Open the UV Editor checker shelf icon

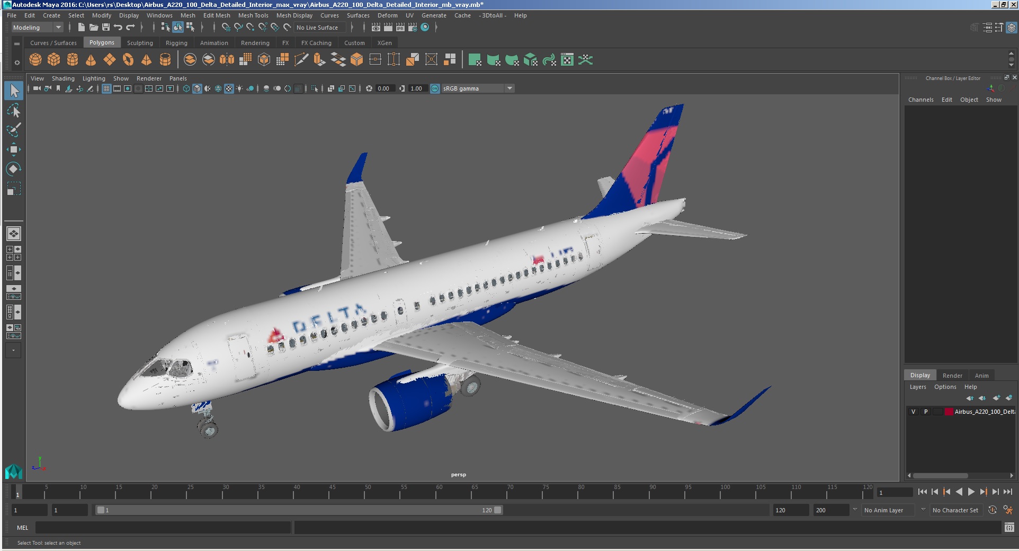pos(567,60)
